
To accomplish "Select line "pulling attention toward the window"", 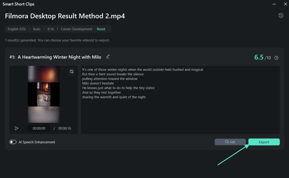I will [x=110, y=79].
